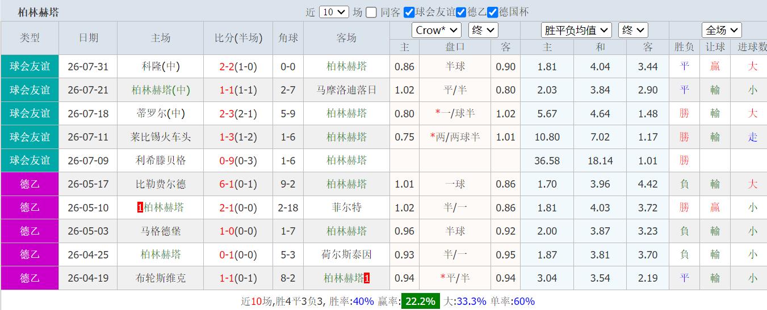This screenshot has width=767, height=310.
Task: Click the draw odds value 18.14
Action: click(600, 160)
